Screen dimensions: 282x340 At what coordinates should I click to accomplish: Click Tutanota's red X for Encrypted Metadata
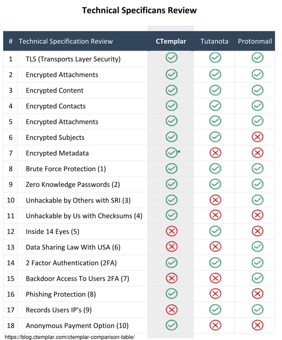click(x=215, y=153)
